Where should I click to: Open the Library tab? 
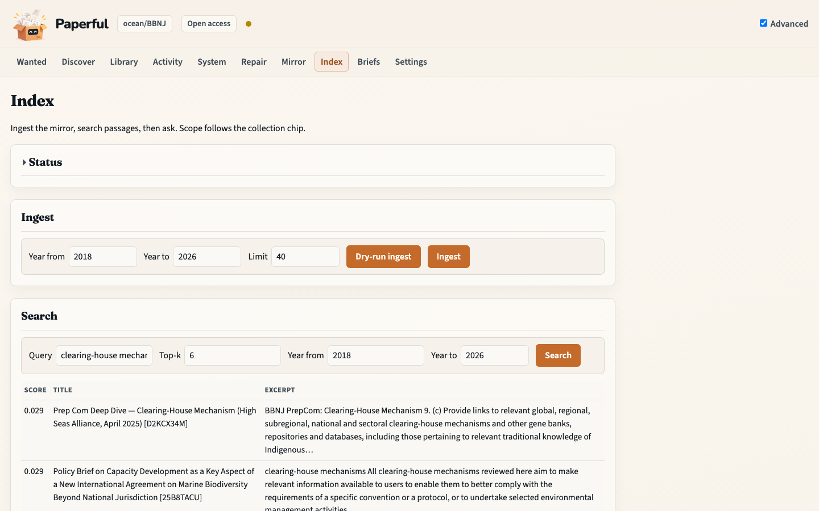(124, 62)
